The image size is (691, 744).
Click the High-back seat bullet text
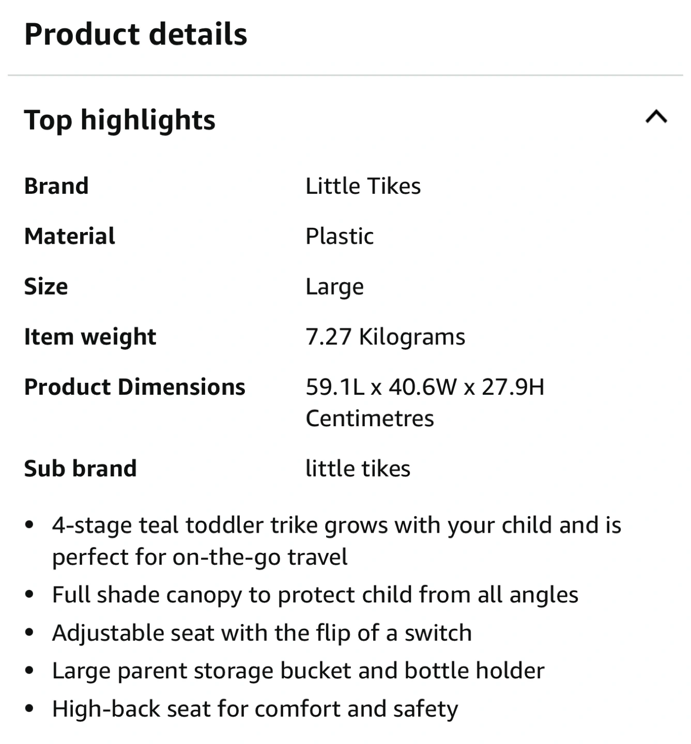(x=255, y=709)
